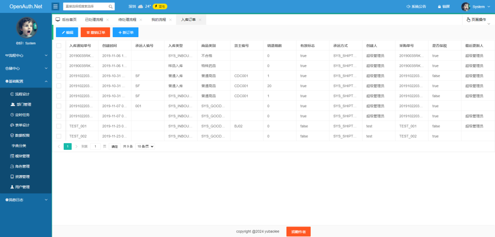Screen dimensions: 495x237
Task: Open 用户管理 in the sidebar
Action: pyautogui.click(x=22, y=187)
